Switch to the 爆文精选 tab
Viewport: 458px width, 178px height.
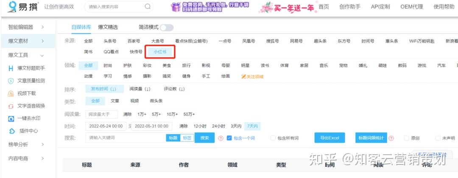coord(108,27)
